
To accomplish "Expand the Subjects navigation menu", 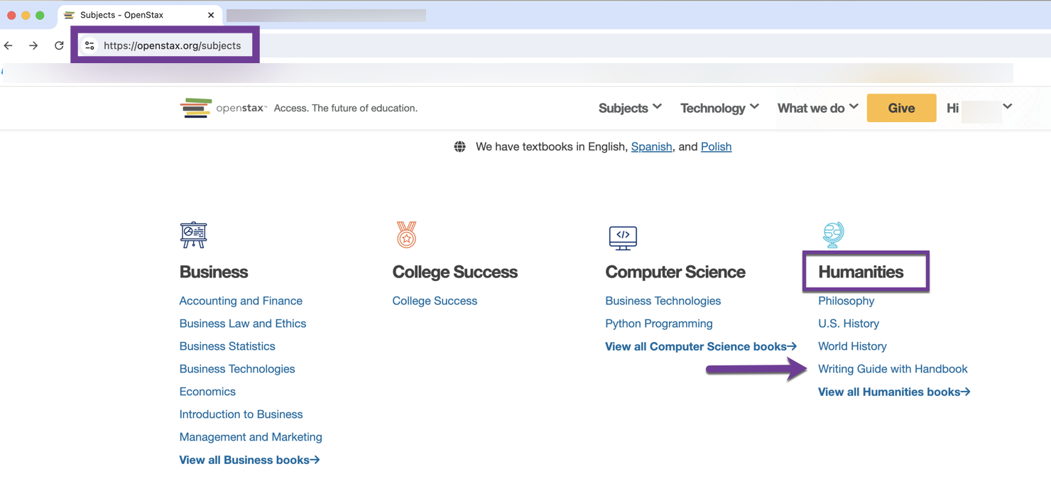I will coord(630,108).
